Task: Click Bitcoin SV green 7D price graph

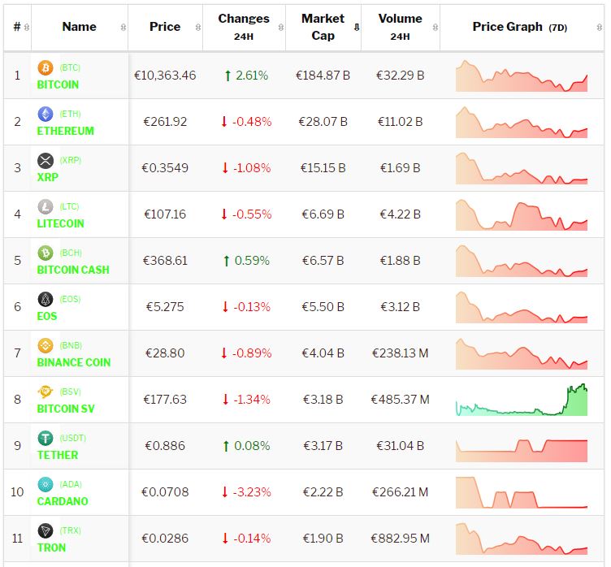Action: pyautogui.click(x=521, y=400)
